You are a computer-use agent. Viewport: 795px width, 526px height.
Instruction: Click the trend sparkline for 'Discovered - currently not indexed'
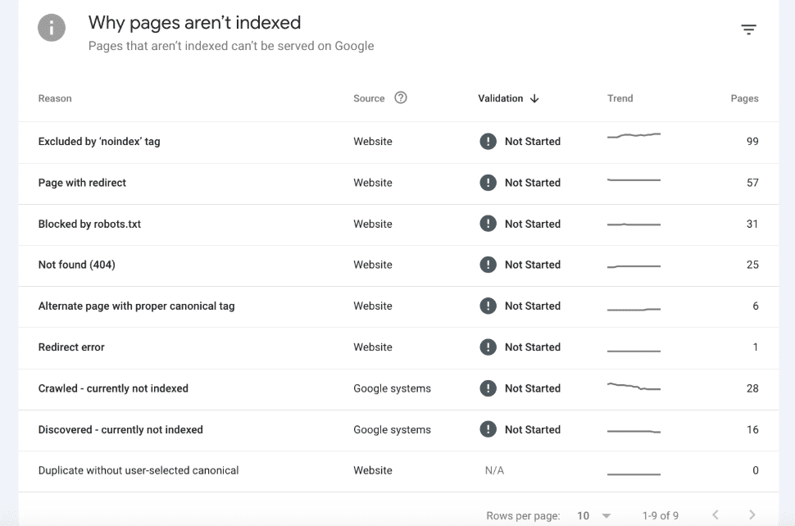tap(634, 429)
